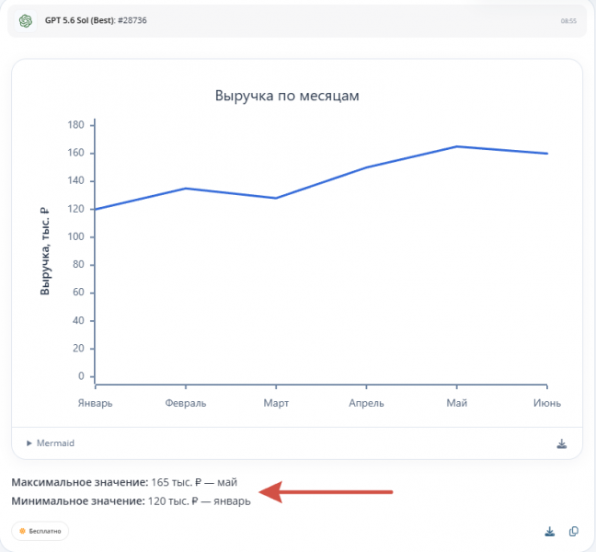Click the Март axis label
Screen dimensions: 596x552
[x=276, y=403]
